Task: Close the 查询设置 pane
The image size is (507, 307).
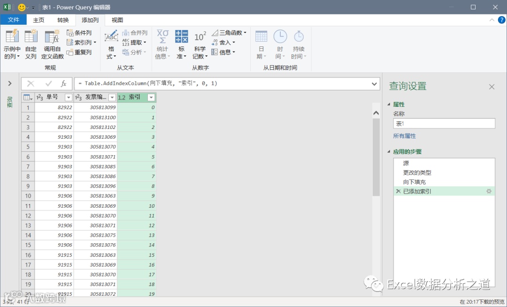Action: point(492,87)
